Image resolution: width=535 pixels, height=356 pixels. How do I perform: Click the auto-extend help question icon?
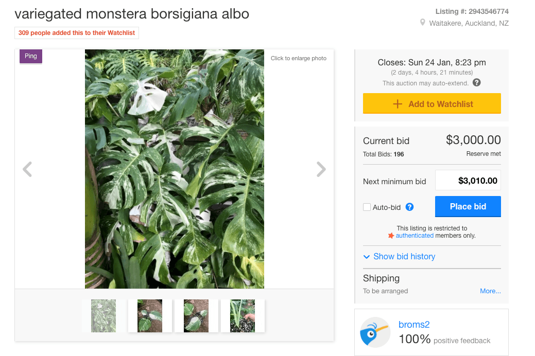tap(477, 83)
